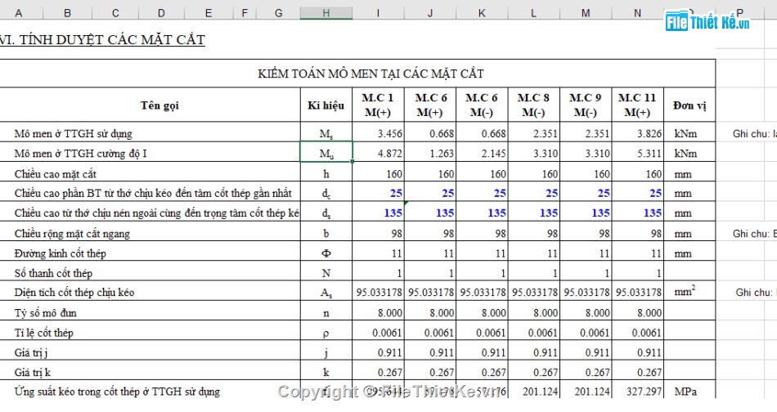Click value 3.826 in Ms row
The image size is (777, 412).
point(638,133)
